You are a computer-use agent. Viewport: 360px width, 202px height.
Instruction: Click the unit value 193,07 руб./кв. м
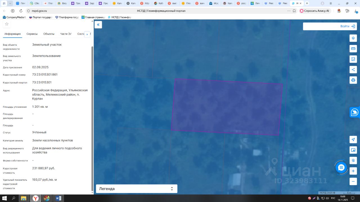click(44, 180)
